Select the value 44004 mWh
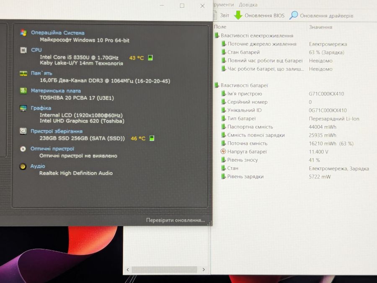Image resolution: width=377 pixels, height=283 pixels. click(323, 127)
